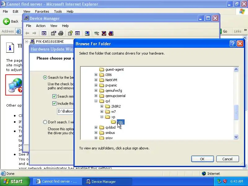
Task: Click the Update Driver toolbar icon
Action: click(x=96, y=33)
